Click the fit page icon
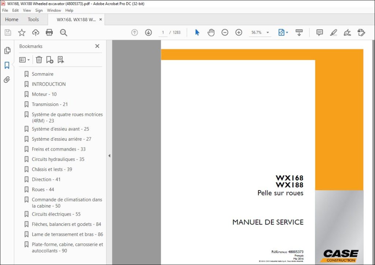The height and width of the screenshot is (265, 375). point(282,33)
